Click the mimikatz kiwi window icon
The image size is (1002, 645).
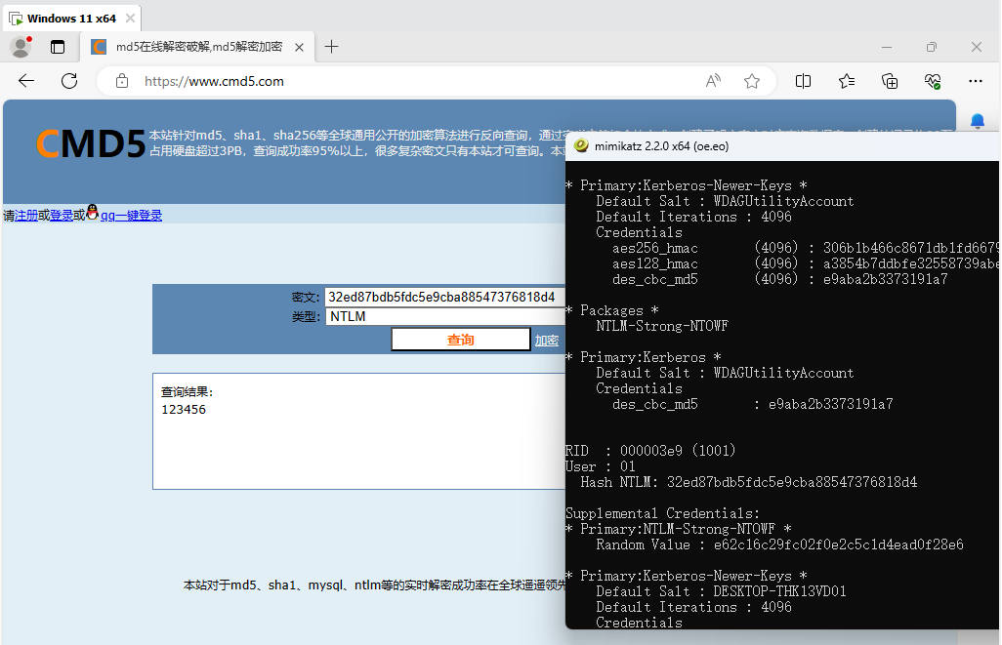coord(581,145)
